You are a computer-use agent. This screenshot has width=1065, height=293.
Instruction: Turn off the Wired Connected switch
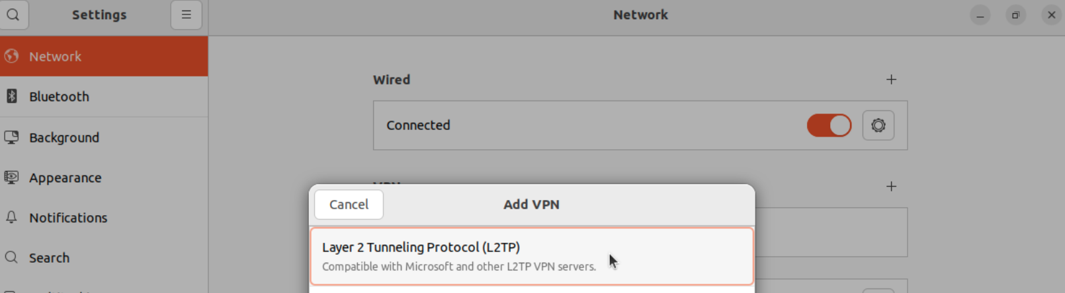829,125
